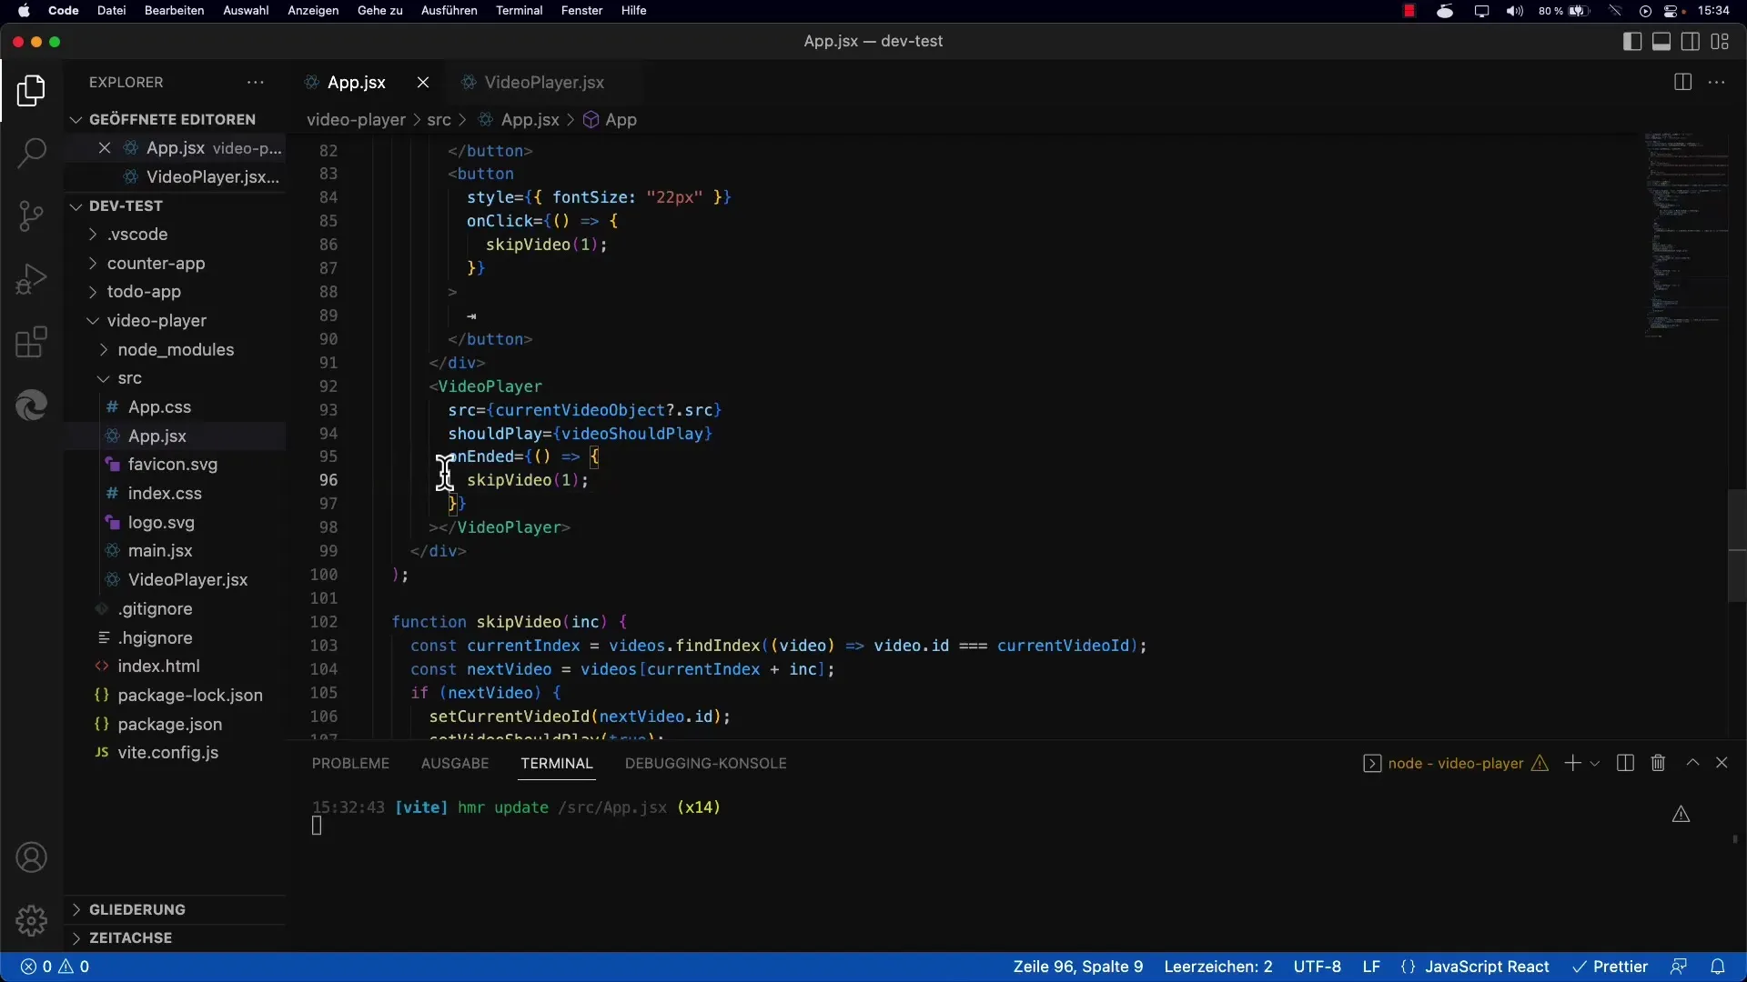Switch to the DEBUGGING-KONSOLE panel tab
This screenshot has height=982, width=1747.
tap(705, 764)
